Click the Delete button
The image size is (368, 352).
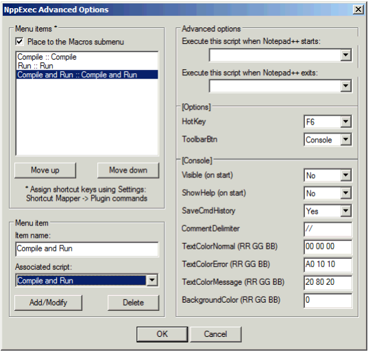pyautogui.click(x=134, y=303)
